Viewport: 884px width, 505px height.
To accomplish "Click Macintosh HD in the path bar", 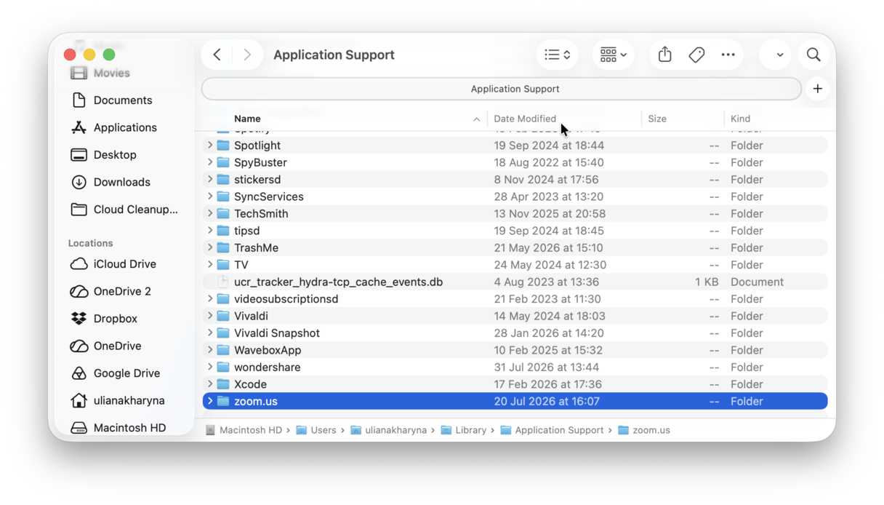I will click(x=244, y=430).
